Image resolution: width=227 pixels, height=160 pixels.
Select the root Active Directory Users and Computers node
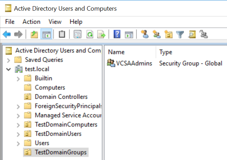(x=58, y=50)
